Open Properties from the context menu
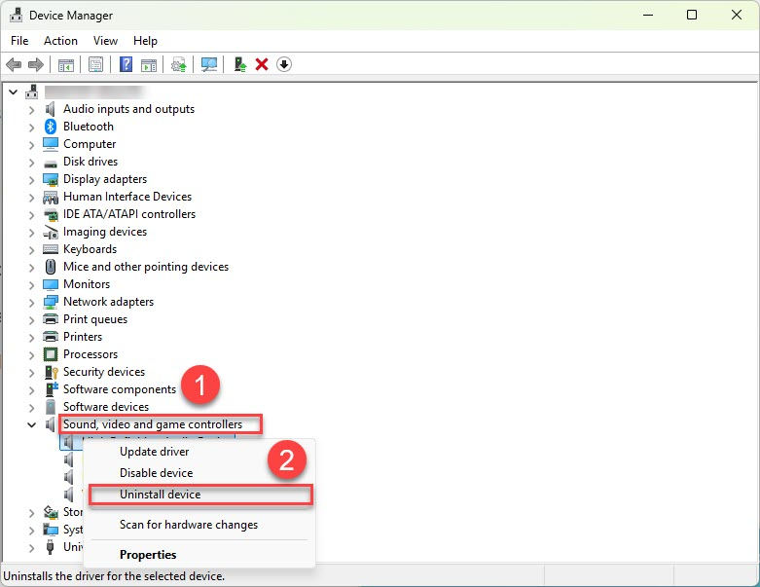Image resolution: width=760 pixels, height=587 pixels. tap(148, 555)
